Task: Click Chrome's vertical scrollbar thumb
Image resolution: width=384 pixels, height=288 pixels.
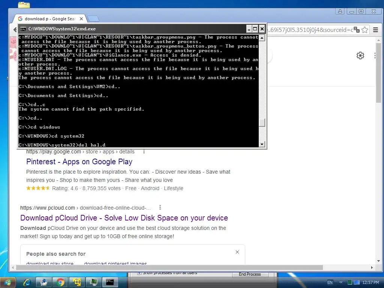Action: point(379,73)
